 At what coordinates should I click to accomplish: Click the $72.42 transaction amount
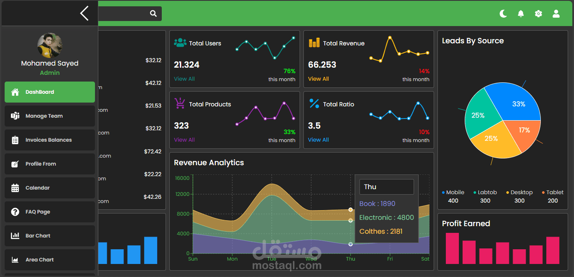153,151
